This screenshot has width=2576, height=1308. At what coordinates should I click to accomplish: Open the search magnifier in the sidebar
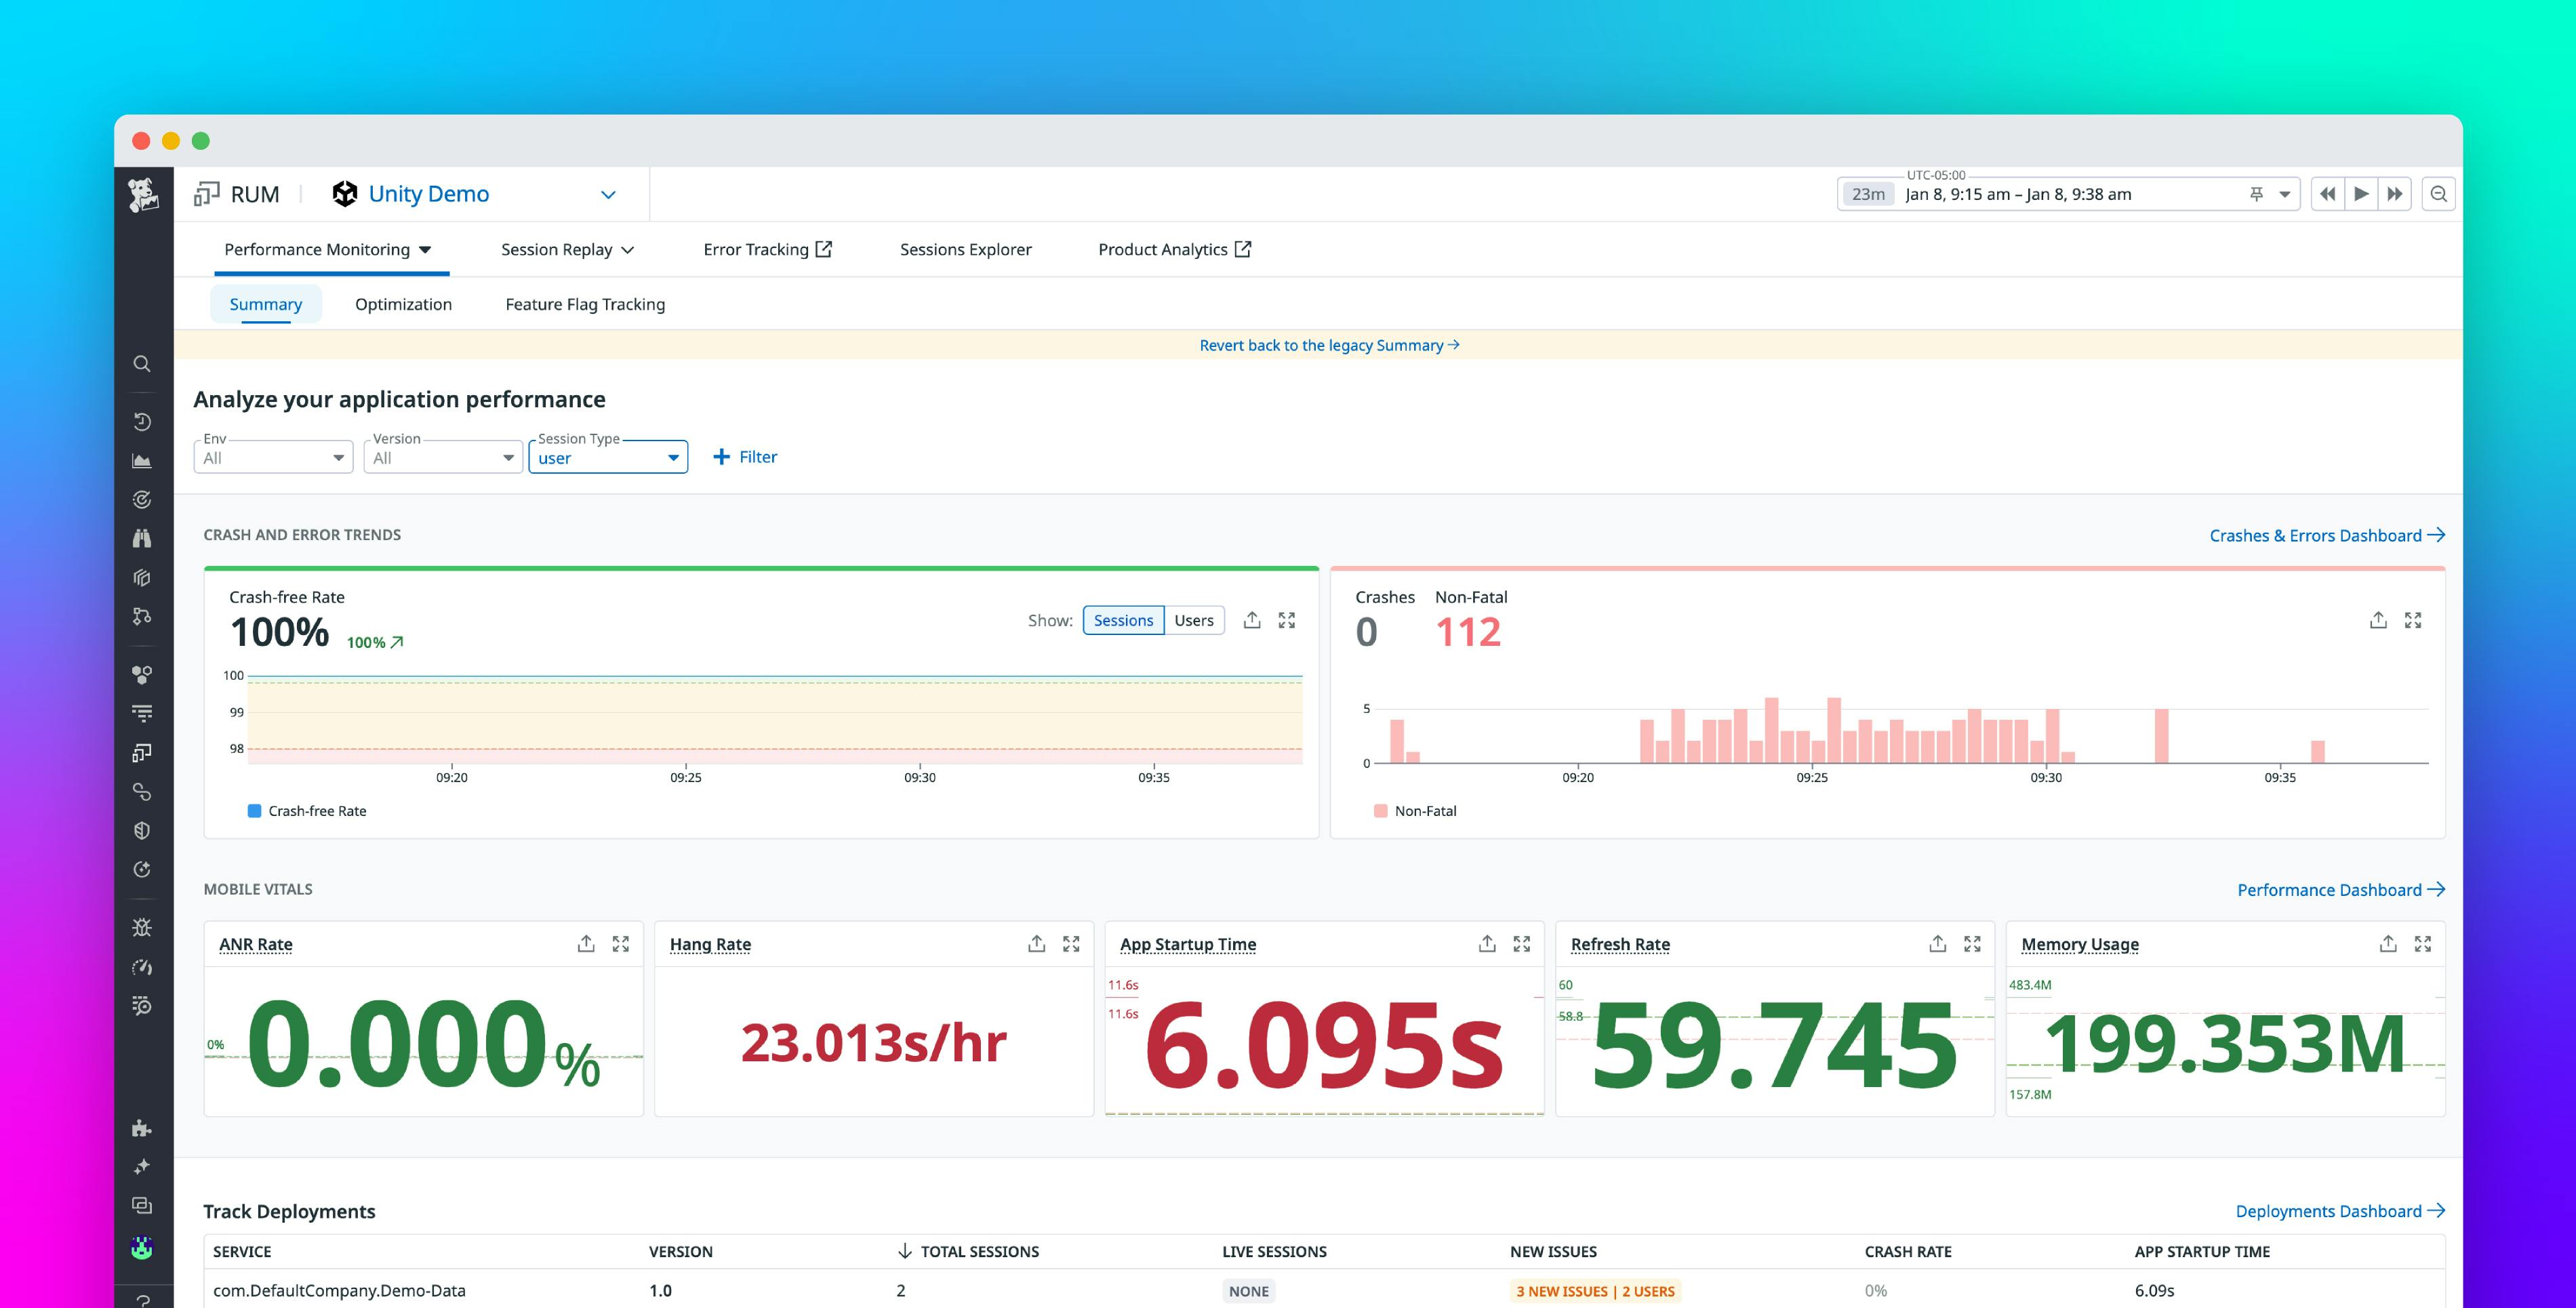point(142,363)
